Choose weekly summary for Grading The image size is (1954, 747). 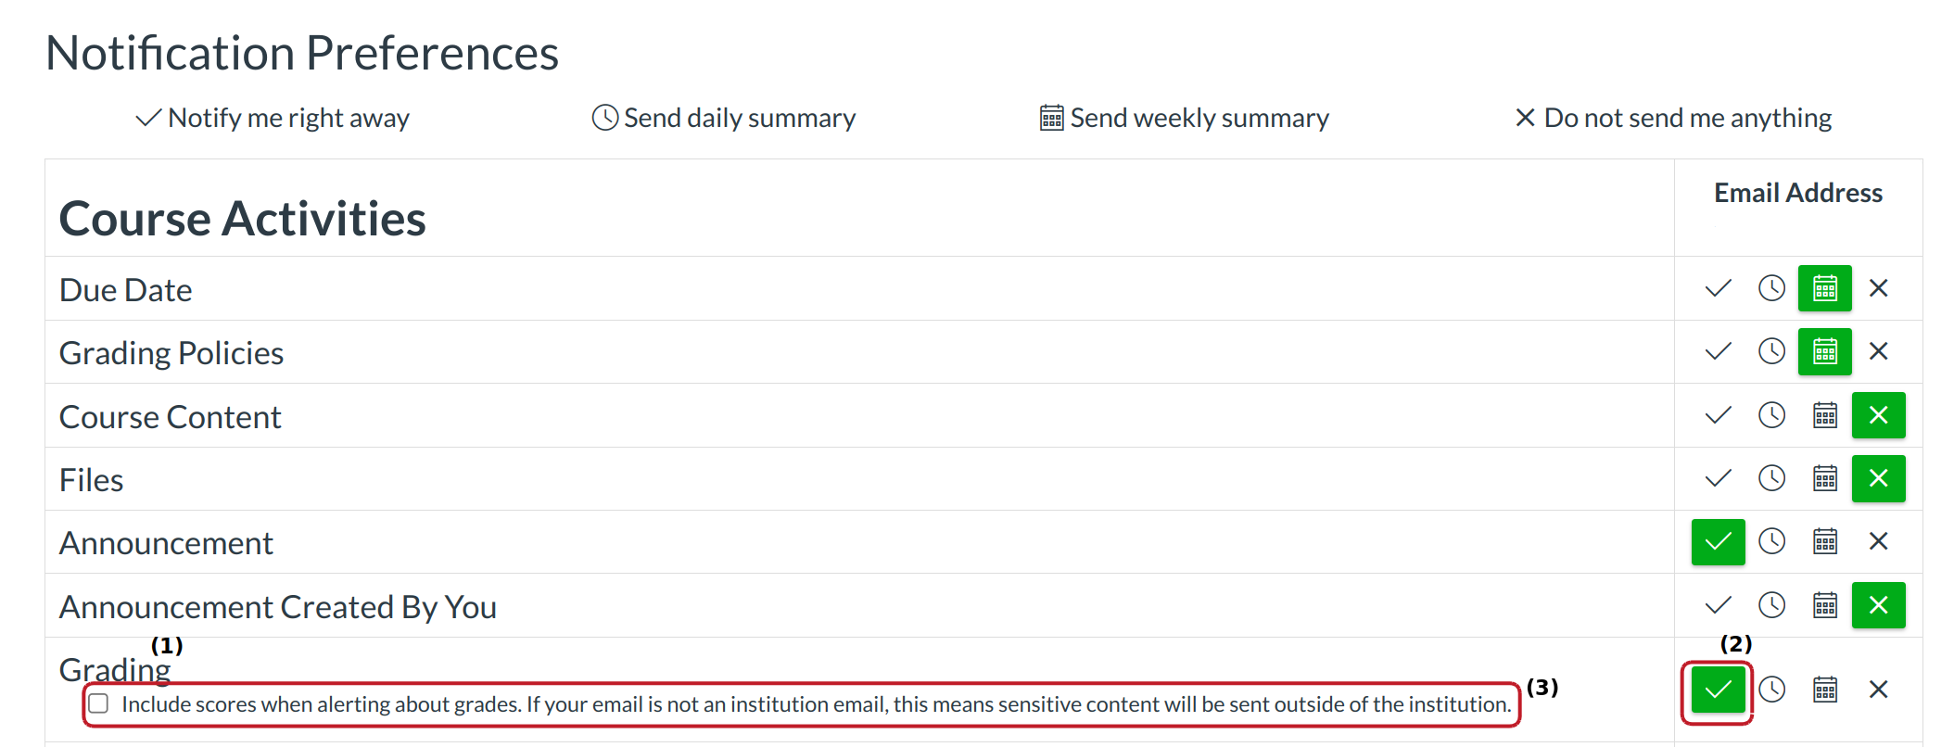tap(1824, 690)
